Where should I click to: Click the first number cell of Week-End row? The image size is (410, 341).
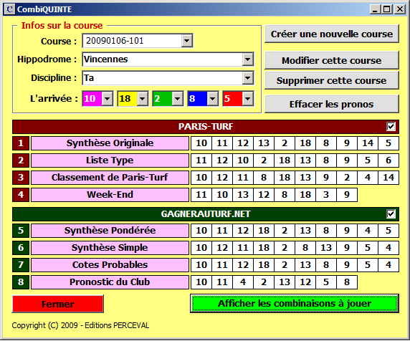pos(201,195)
